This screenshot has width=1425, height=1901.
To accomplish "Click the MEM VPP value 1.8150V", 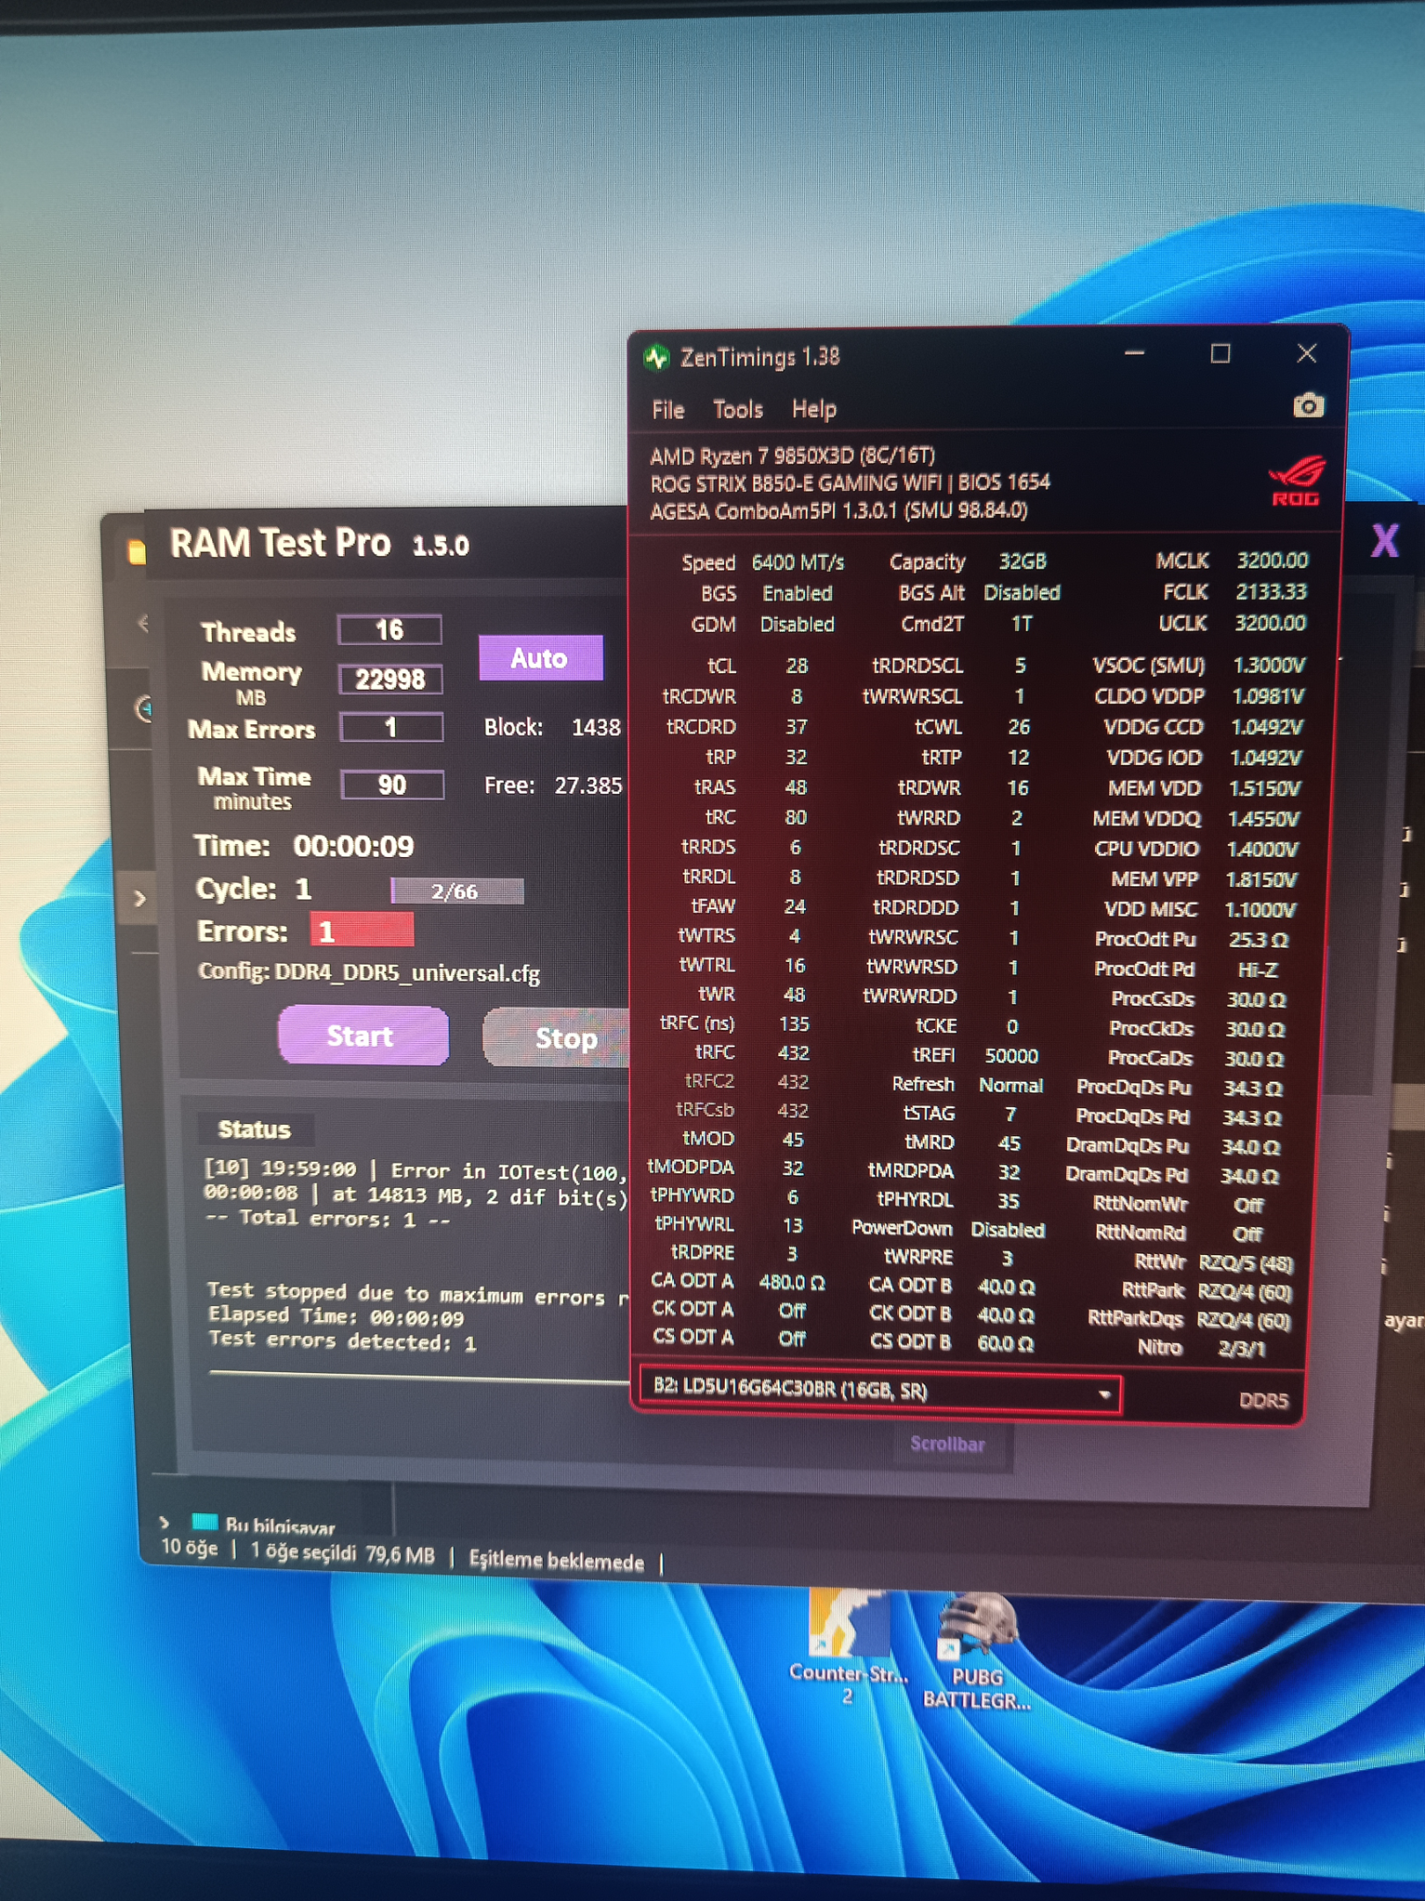I will [x=1261, y=879].
